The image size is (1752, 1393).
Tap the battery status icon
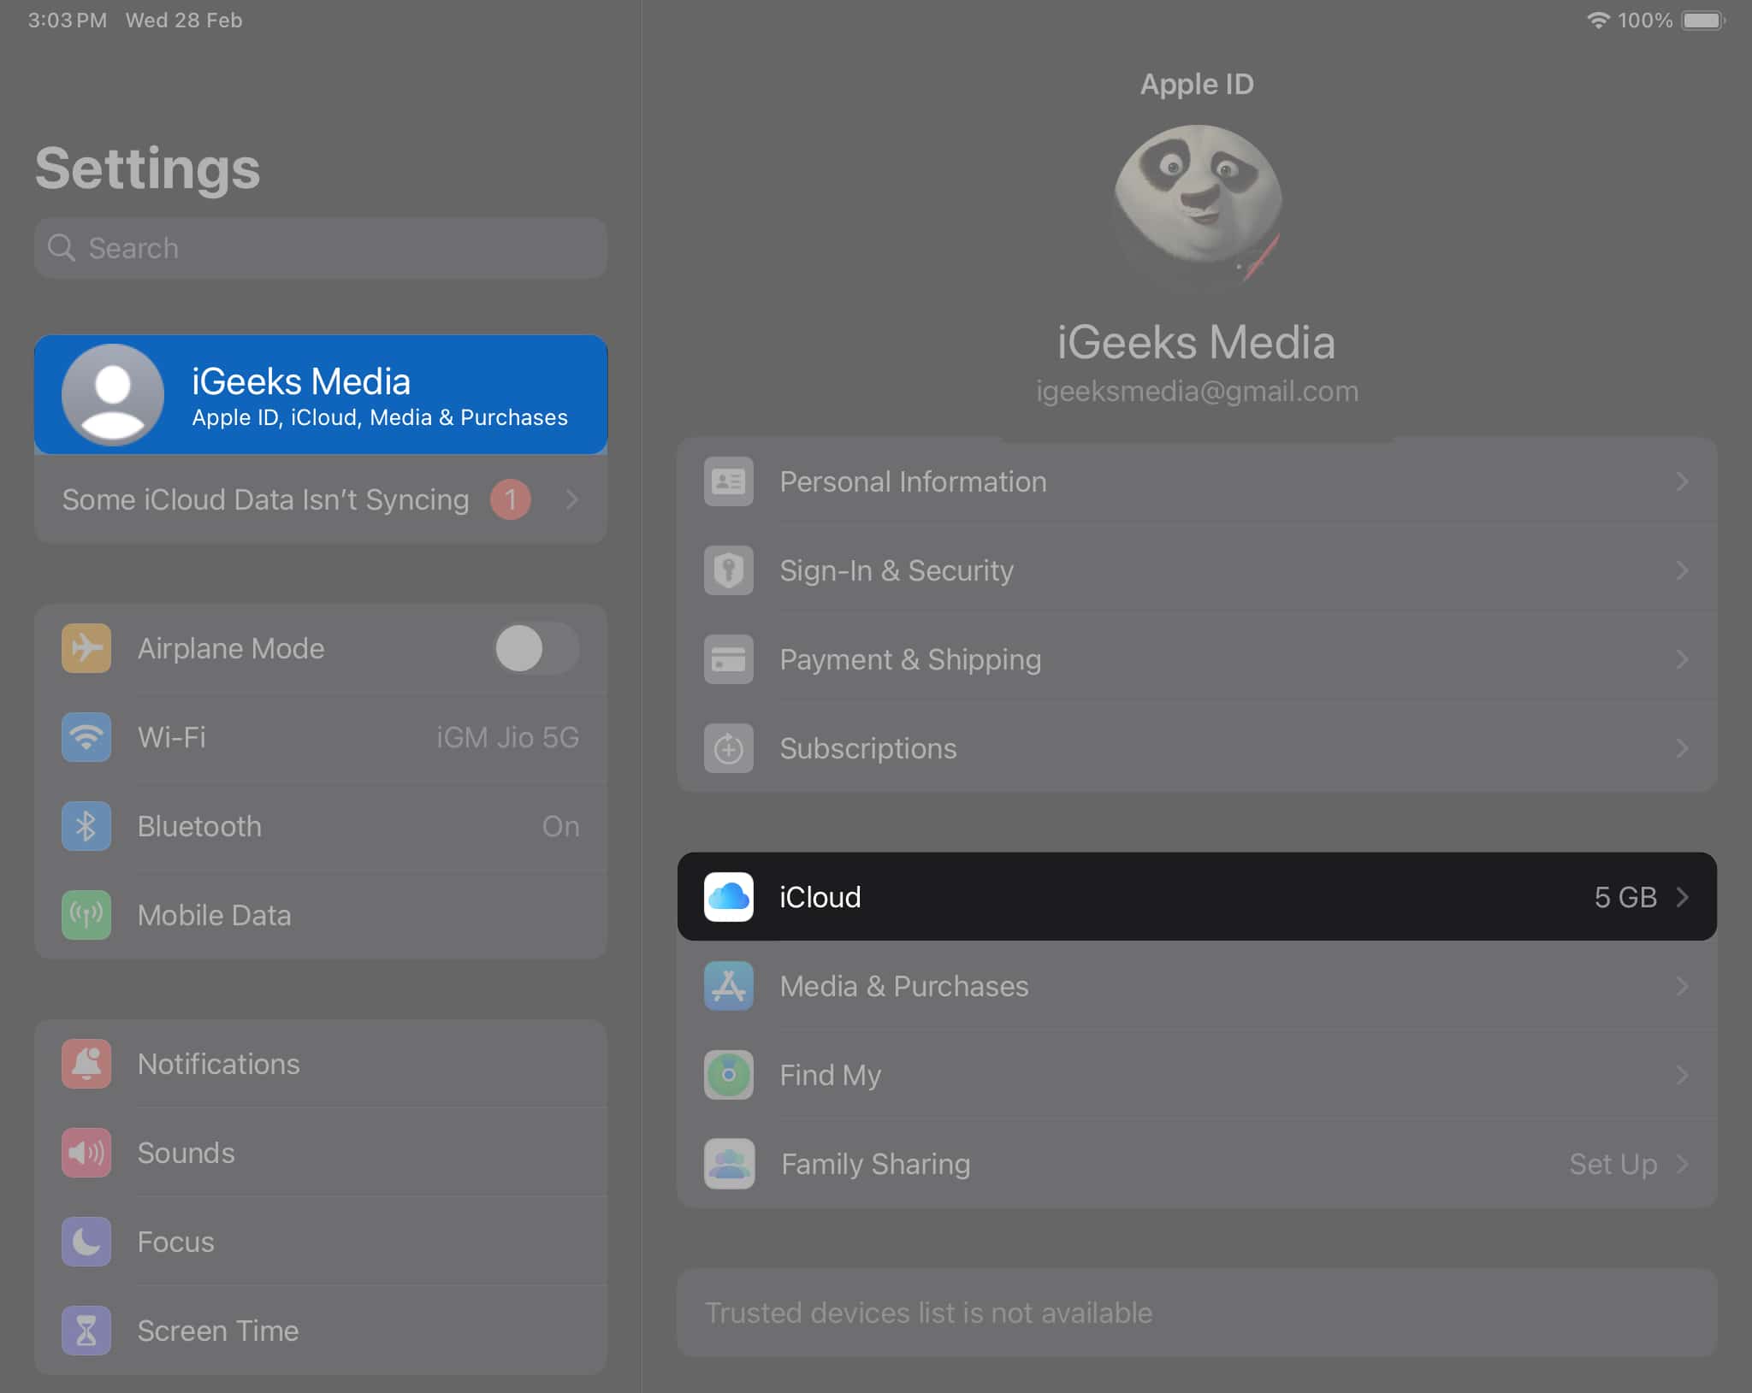click(1703, 20)
